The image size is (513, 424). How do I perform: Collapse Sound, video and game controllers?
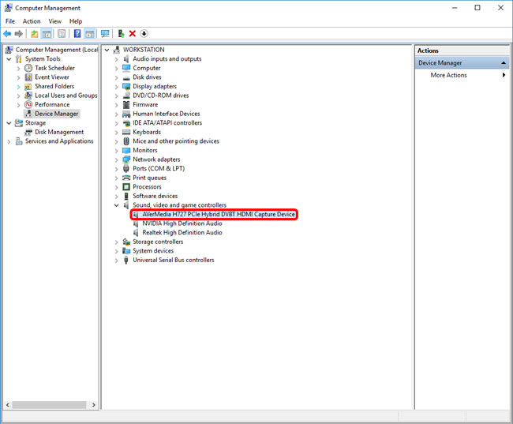pyautogui.click(x=116, y=205)
